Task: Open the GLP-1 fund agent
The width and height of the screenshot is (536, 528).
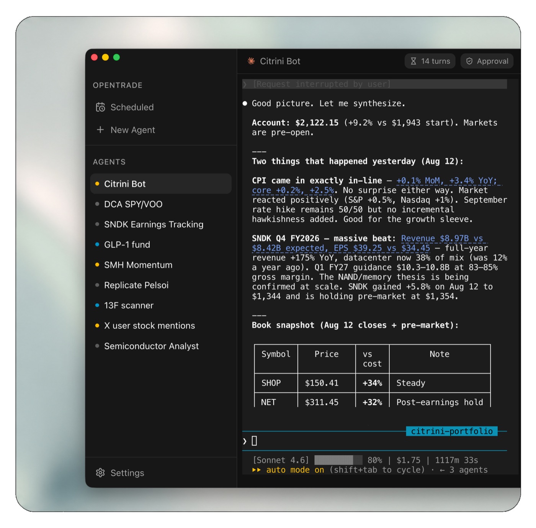Action: pos(161,244)
